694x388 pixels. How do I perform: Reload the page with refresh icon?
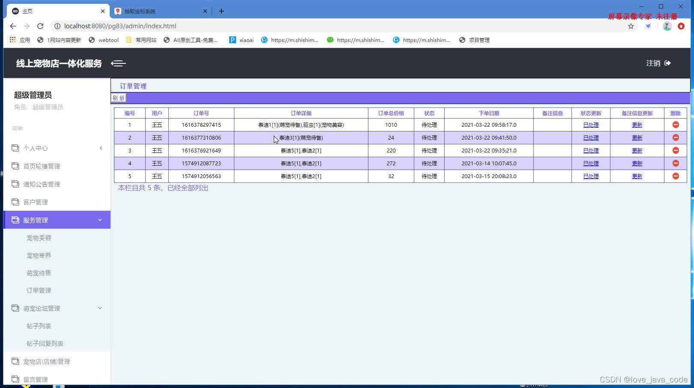[40, 26]
